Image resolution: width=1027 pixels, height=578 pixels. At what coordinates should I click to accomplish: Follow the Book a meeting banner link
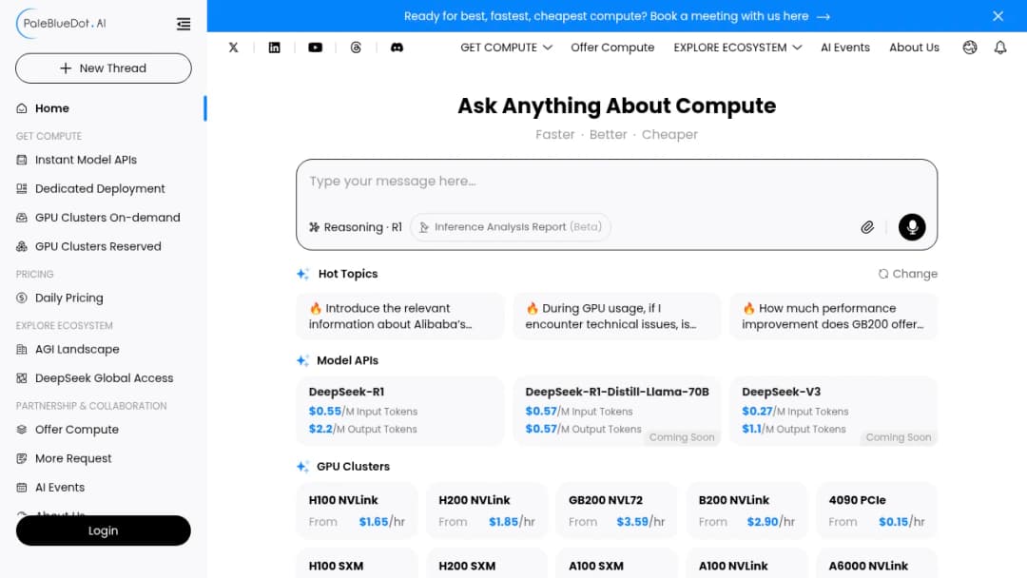click(617, 16)
